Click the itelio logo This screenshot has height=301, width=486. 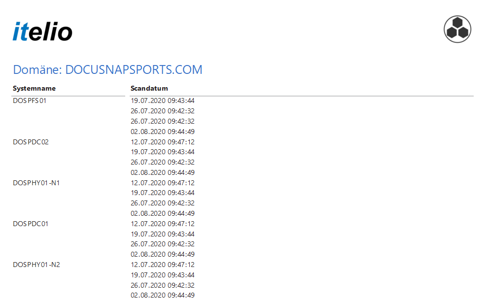tap(42, 32)
